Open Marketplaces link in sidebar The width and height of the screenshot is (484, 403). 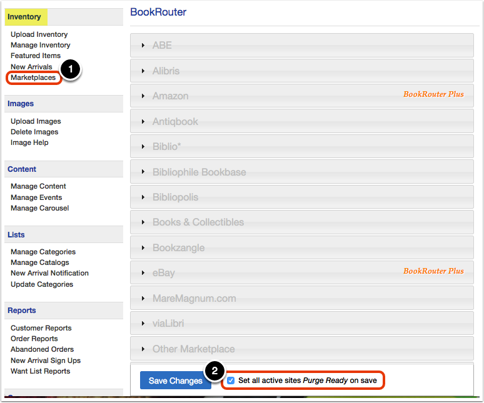[33, 77]
